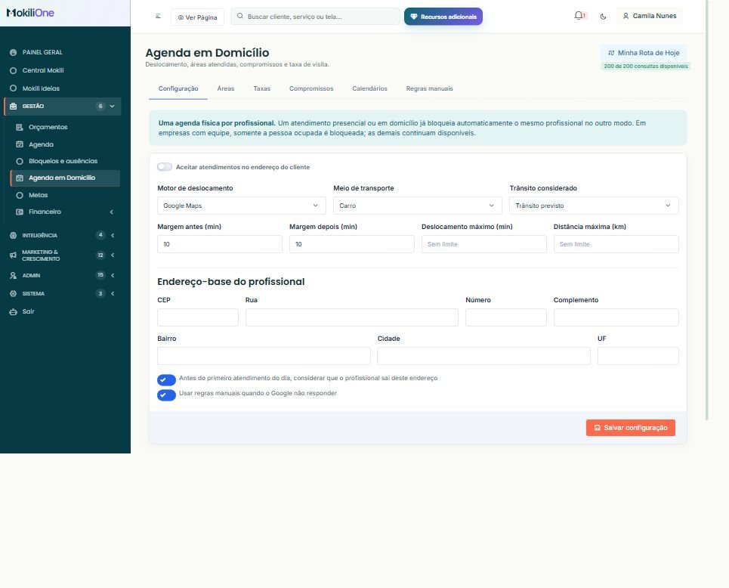The height and width of the screenshot is (588, 729).
Task: Click the Financeiro sidebar icon
Action: click(x=20, y=212)
